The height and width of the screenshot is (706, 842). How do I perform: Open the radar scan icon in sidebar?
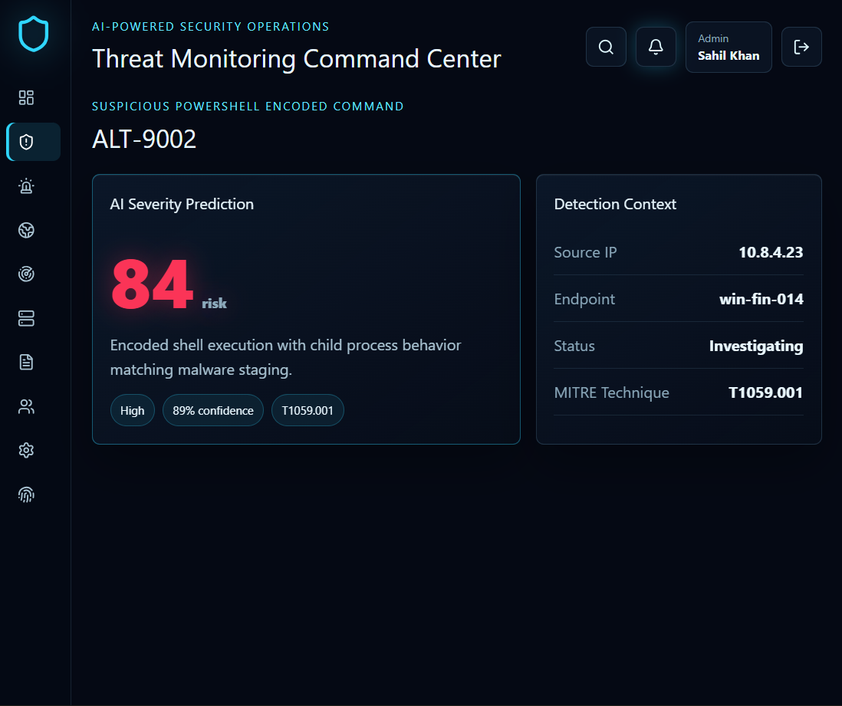(26, 274)
